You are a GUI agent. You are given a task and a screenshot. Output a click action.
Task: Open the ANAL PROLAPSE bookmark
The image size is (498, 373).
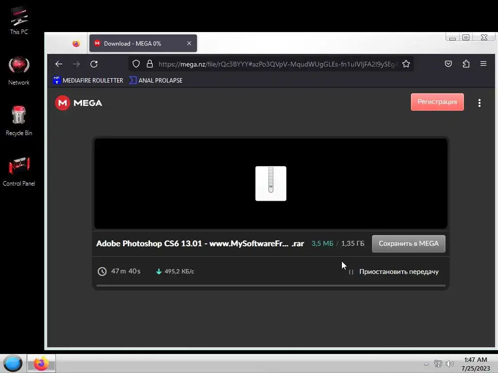tap(156, 80)
